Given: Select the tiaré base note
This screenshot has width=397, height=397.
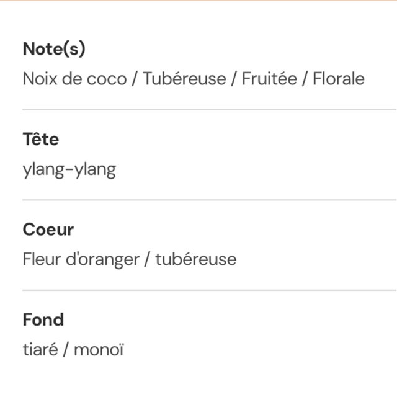Looking at the screenshot, I should 40,349.
